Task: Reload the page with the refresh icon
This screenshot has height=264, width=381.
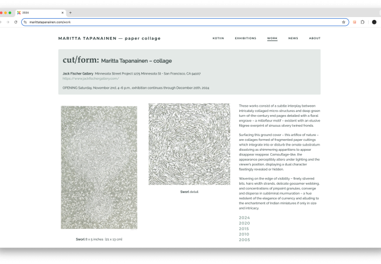Action: click(x=16, y=22)
